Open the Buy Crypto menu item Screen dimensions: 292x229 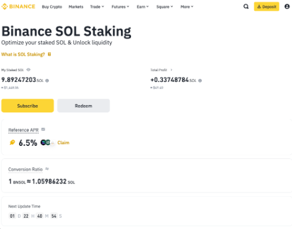[x=52, y=7]
